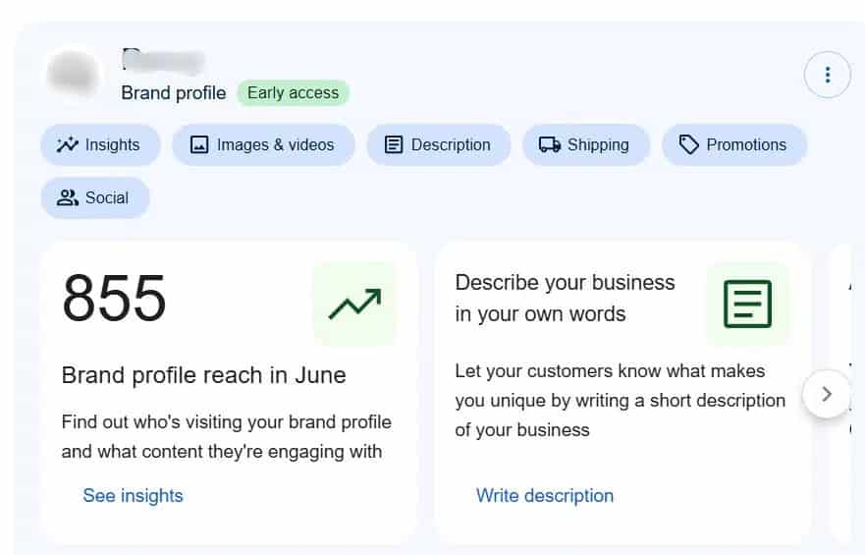Click the green document icon on description card
Image resolution: width=865 pixels, height=555 pixels.
point(747,304)
